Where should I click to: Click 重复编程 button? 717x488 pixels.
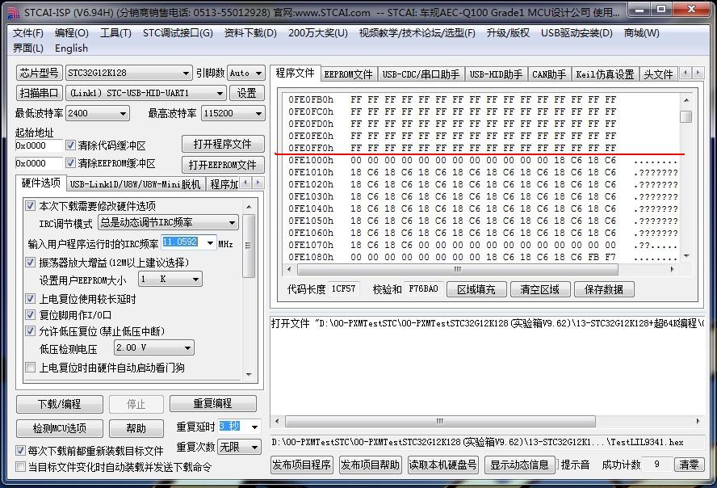212,403
